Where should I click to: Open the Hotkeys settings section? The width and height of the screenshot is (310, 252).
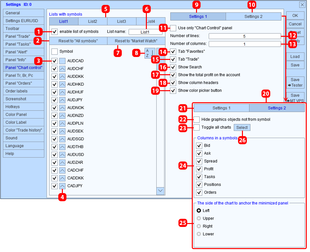[23, 107]
